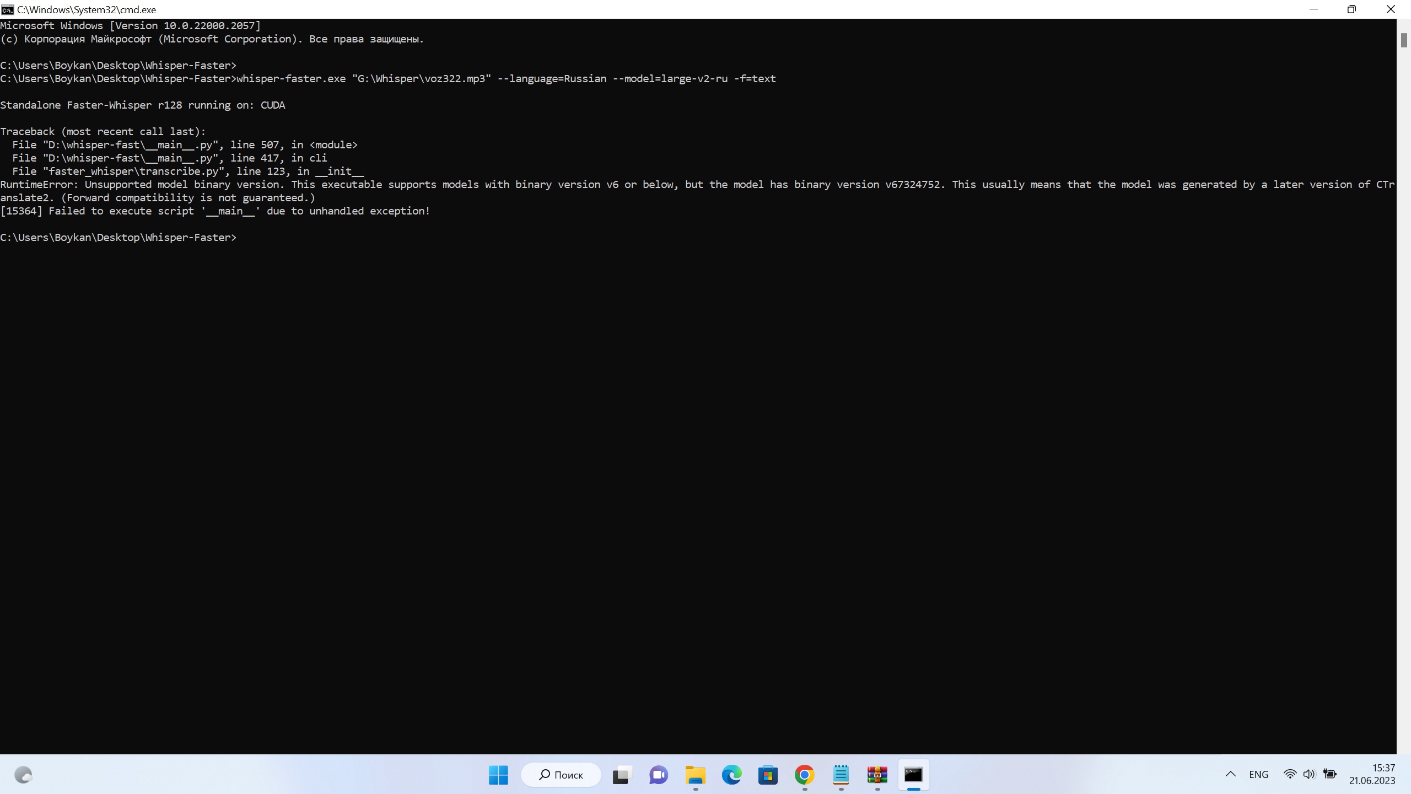This screenshot has width=1411, height=794.
Task: Open the cmd.exe title bar system menu
Action: 7,9
